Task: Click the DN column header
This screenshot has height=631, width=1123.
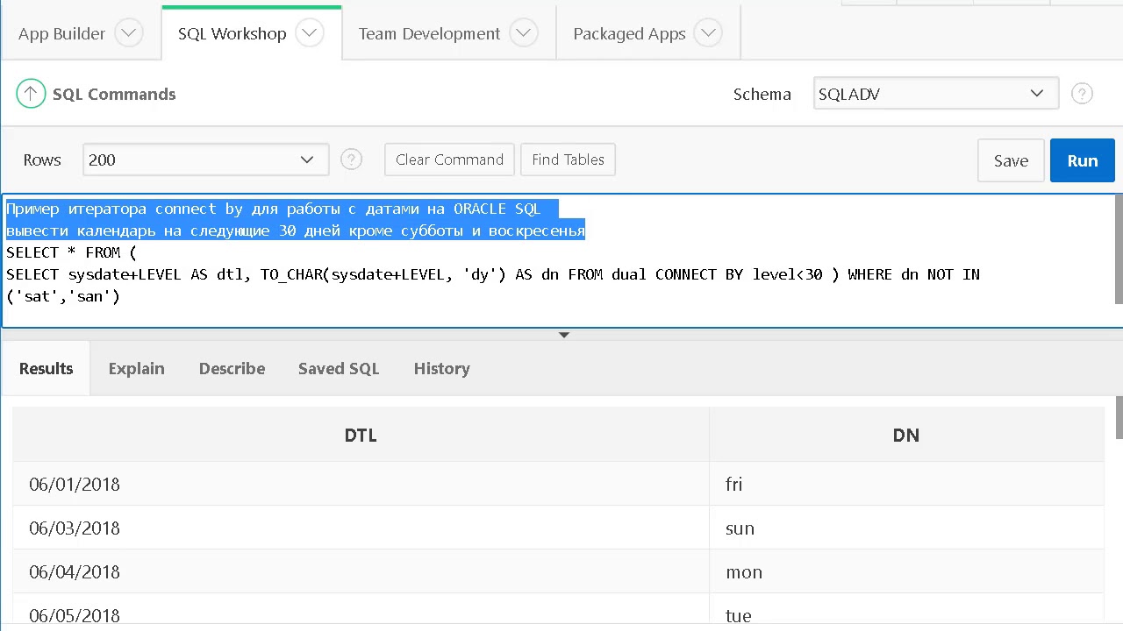Action: click(x=906, y=435)
